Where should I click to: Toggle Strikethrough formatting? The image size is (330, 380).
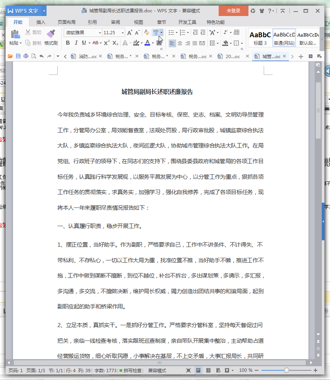(x=95, y=43)
